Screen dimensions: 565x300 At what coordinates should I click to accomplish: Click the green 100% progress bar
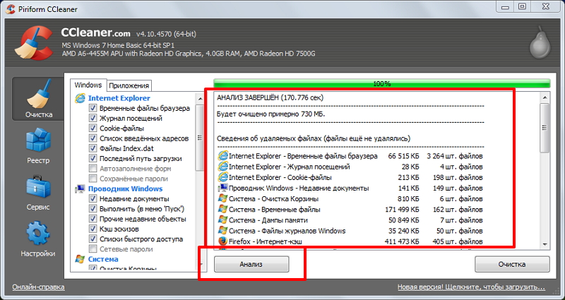click(381, 83)
